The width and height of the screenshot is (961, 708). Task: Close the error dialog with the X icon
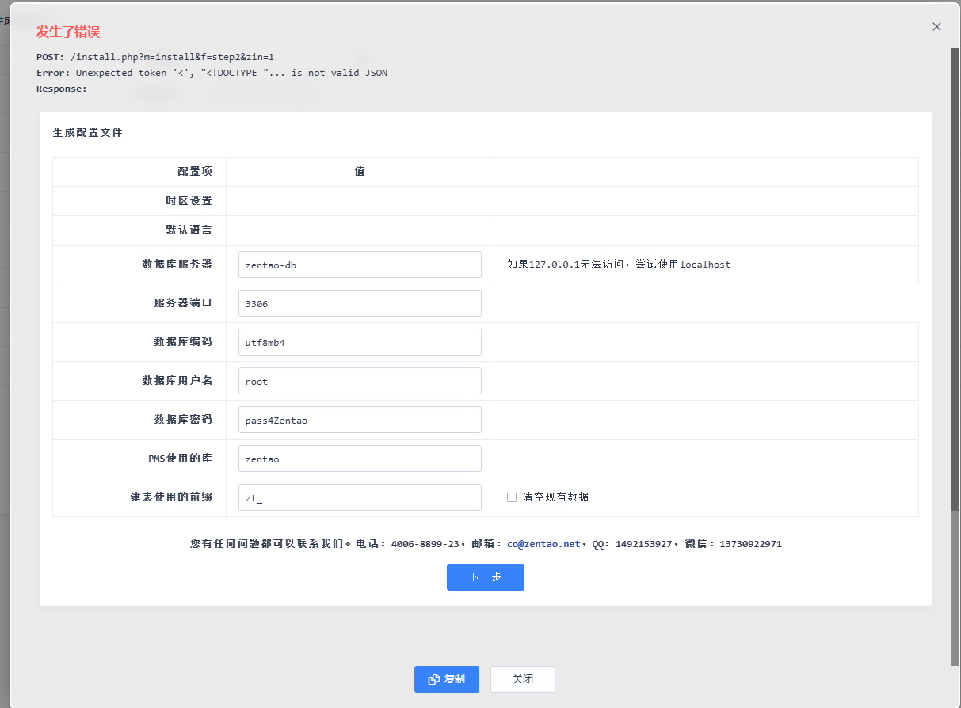(936, 26)
